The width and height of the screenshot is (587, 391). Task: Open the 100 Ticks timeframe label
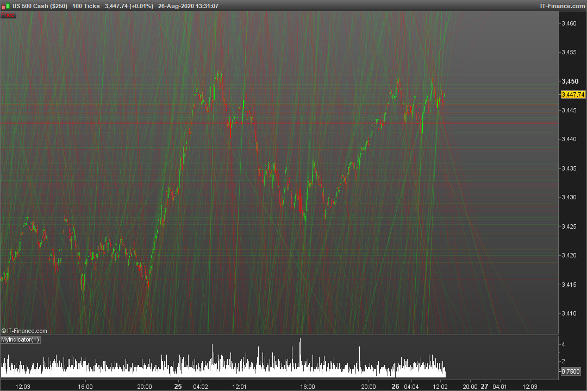[x=86, y=6]
